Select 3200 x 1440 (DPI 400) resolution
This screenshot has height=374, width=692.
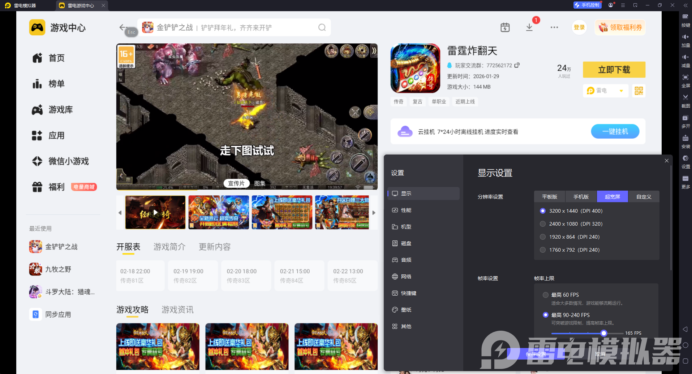point(571,211)
